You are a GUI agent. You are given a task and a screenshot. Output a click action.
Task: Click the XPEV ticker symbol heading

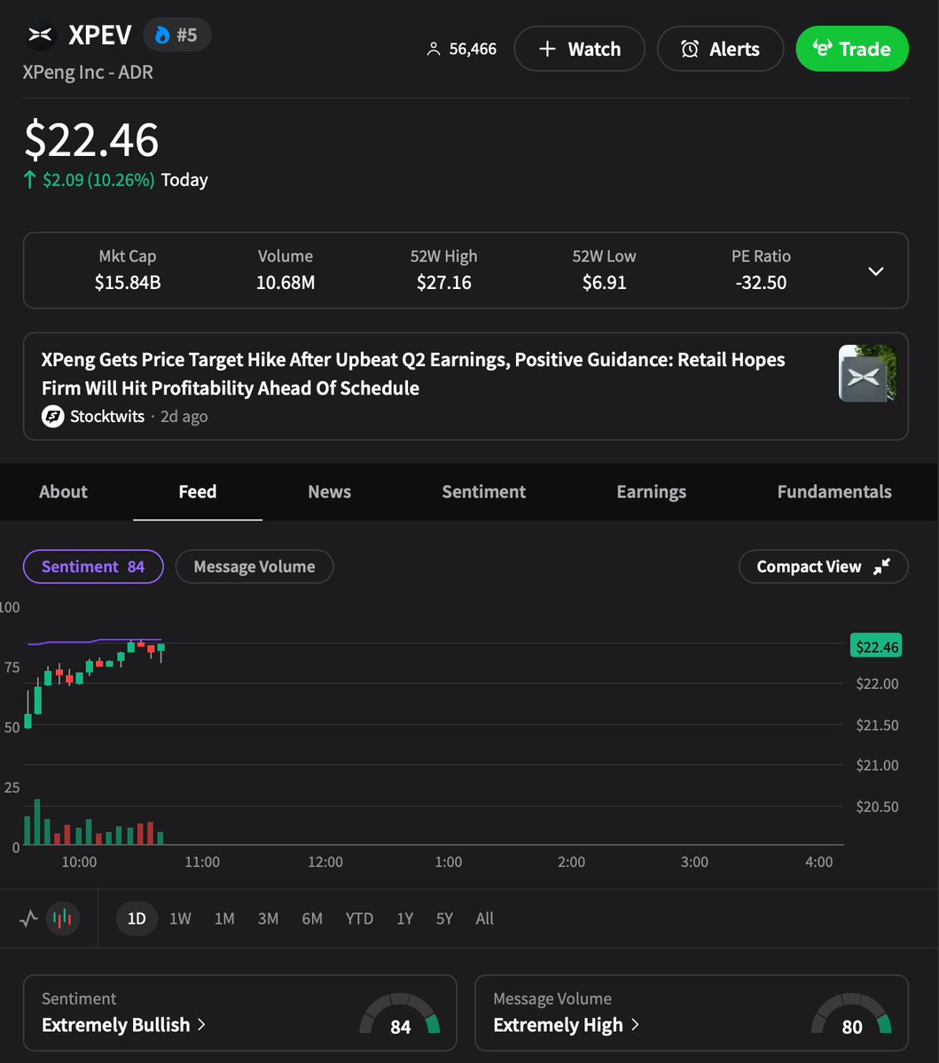pyautogui.click(x=99, y=35)
